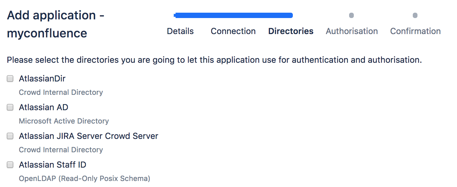This screenshot has height=187, width=457.
Task: Check the Atlassian JIRA Server Crowd Server box
Action: tap(10, 136)
